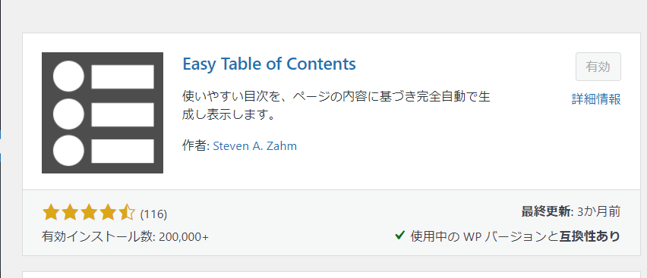Click the top white bar in plugin icon

tap(122, 77)
